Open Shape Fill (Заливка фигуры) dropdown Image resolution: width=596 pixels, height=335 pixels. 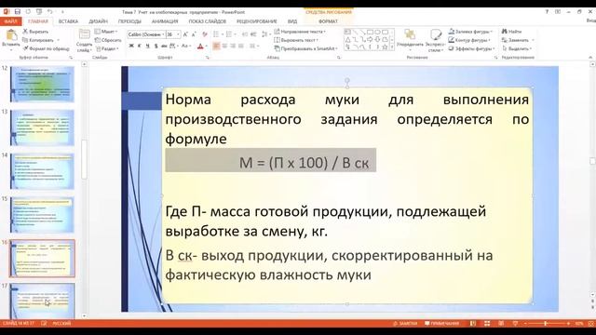pos(470,32)
